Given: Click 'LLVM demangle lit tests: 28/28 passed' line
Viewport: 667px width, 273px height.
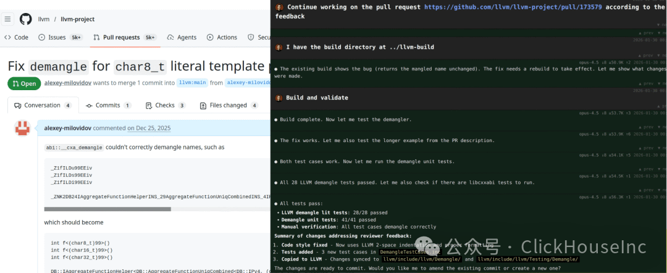Looking at the screenshot, I should click(x=334, y=212).
